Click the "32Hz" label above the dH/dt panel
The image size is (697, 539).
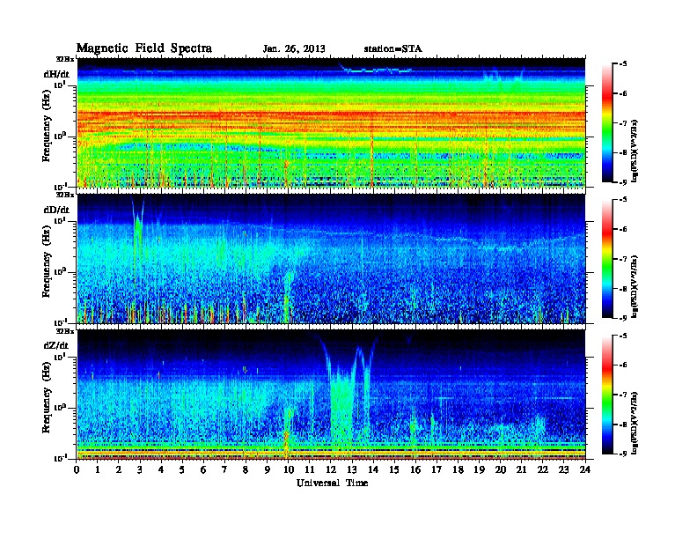pos(64,59)
